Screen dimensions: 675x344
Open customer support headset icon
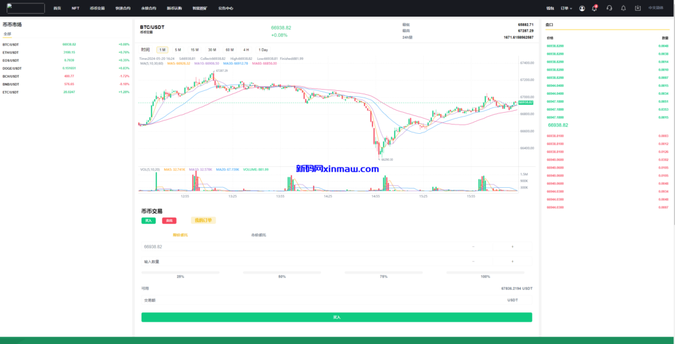[609, 8]
